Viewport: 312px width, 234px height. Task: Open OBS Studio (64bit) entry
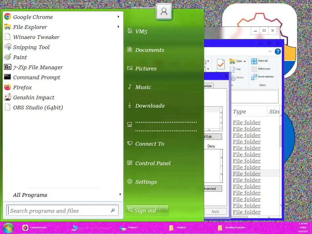63,108
